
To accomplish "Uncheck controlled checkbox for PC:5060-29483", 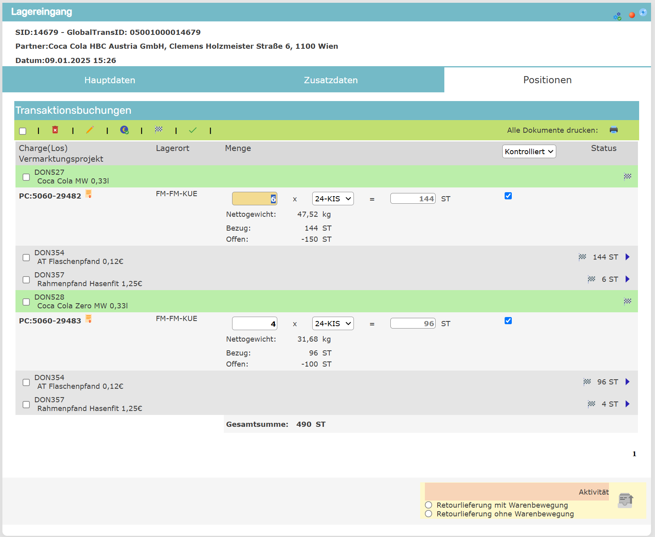I will tap(508, 321).
